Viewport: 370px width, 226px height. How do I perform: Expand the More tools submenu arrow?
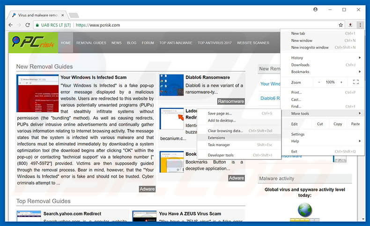pyautogui.click(x=360, y=113)
